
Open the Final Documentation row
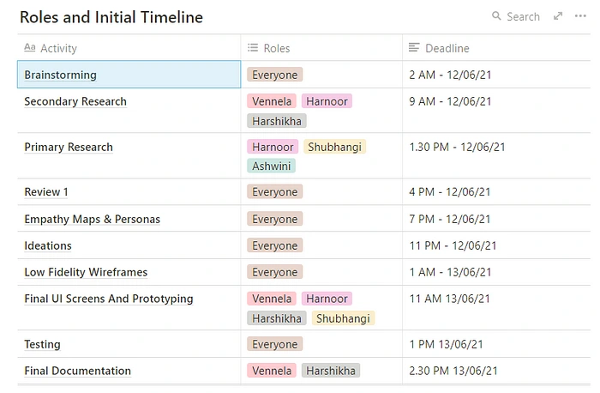pyautogui.click(x=77, y=371)
